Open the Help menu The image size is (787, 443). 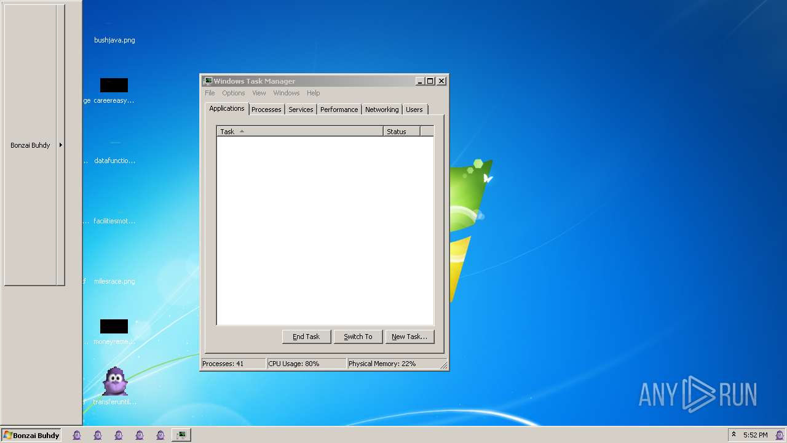point(314,93)
